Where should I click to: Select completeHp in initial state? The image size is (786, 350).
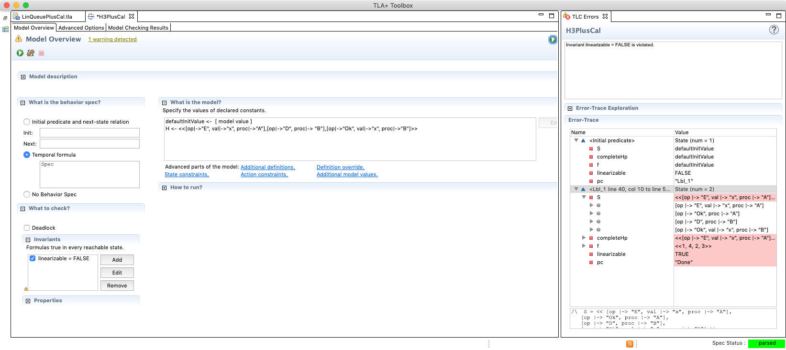coord(612,157)
